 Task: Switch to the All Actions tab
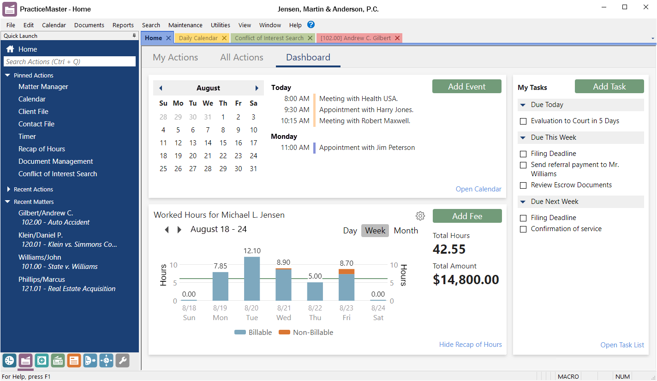click(242, 58)
